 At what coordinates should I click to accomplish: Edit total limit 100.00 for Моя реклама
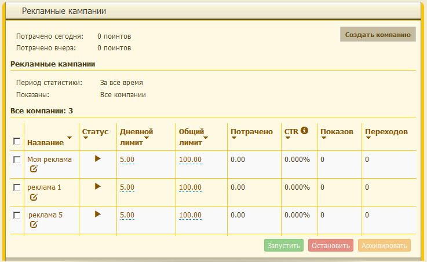point(190,160)
